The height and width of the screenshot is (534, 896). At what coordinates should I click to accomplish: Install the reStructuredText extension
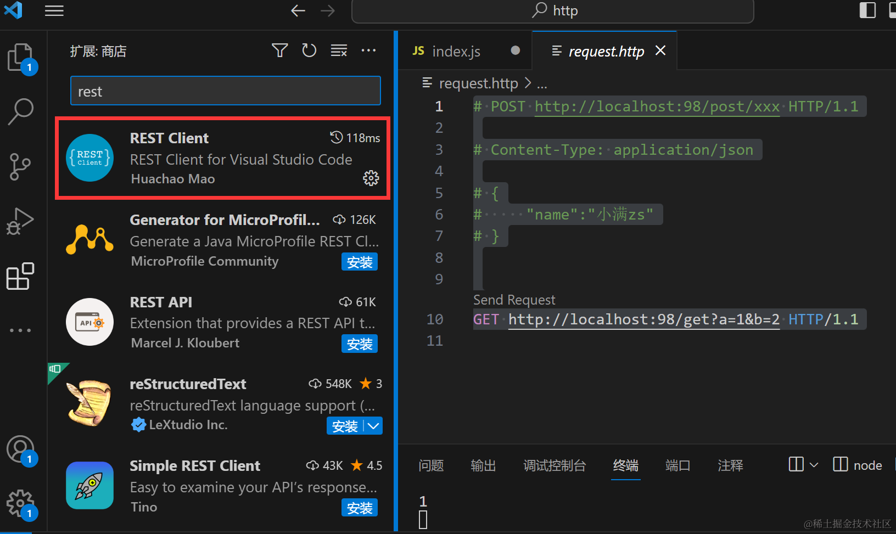point(345,426)
